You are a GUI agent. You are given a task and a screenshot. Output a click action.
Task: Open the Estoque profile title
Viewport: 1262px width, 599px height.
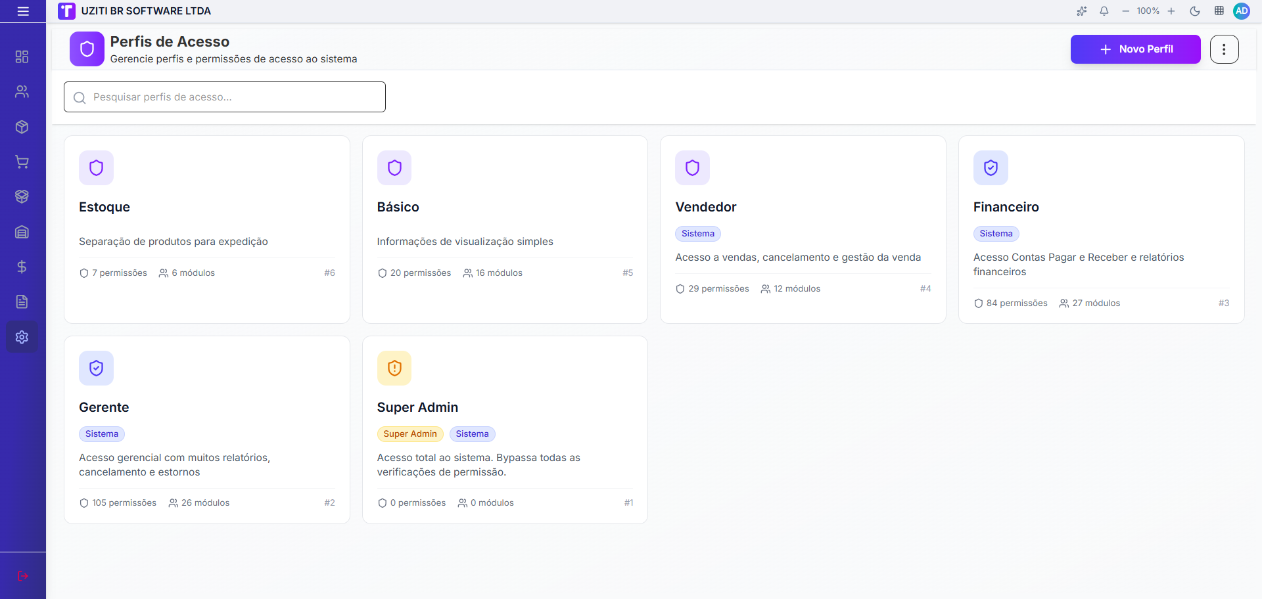click(x=105, y=208)
